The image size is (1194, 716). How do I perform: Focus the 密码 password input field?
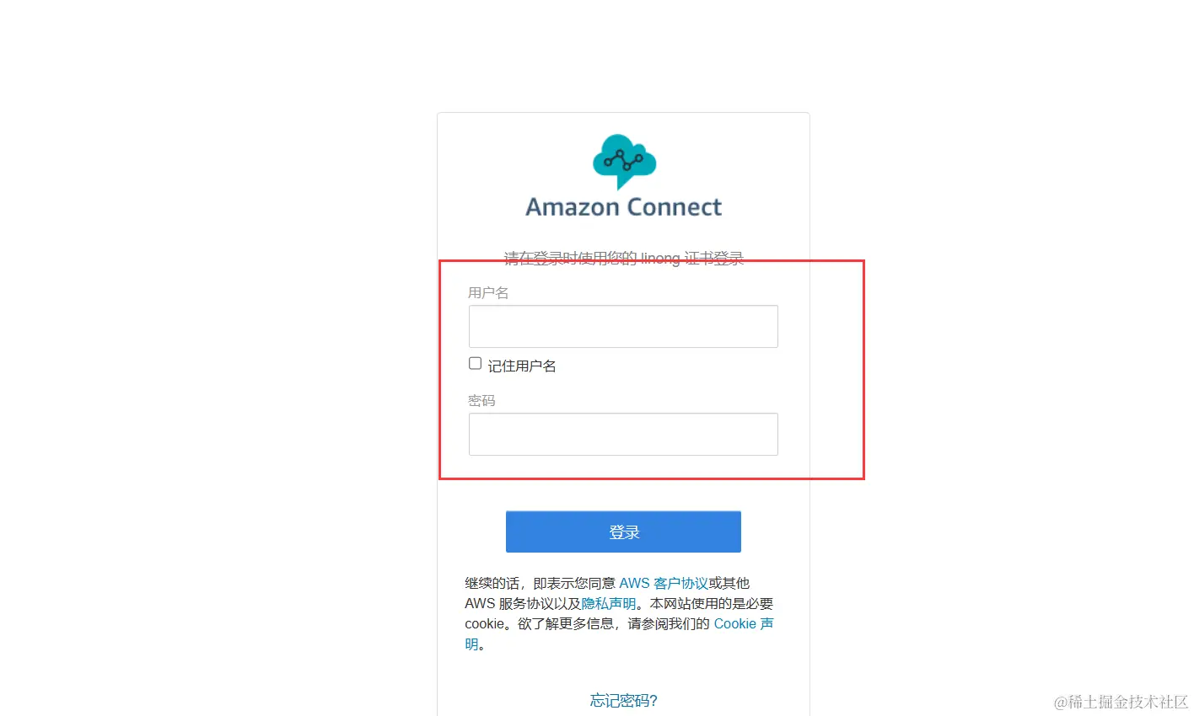[x=623, y=434]
